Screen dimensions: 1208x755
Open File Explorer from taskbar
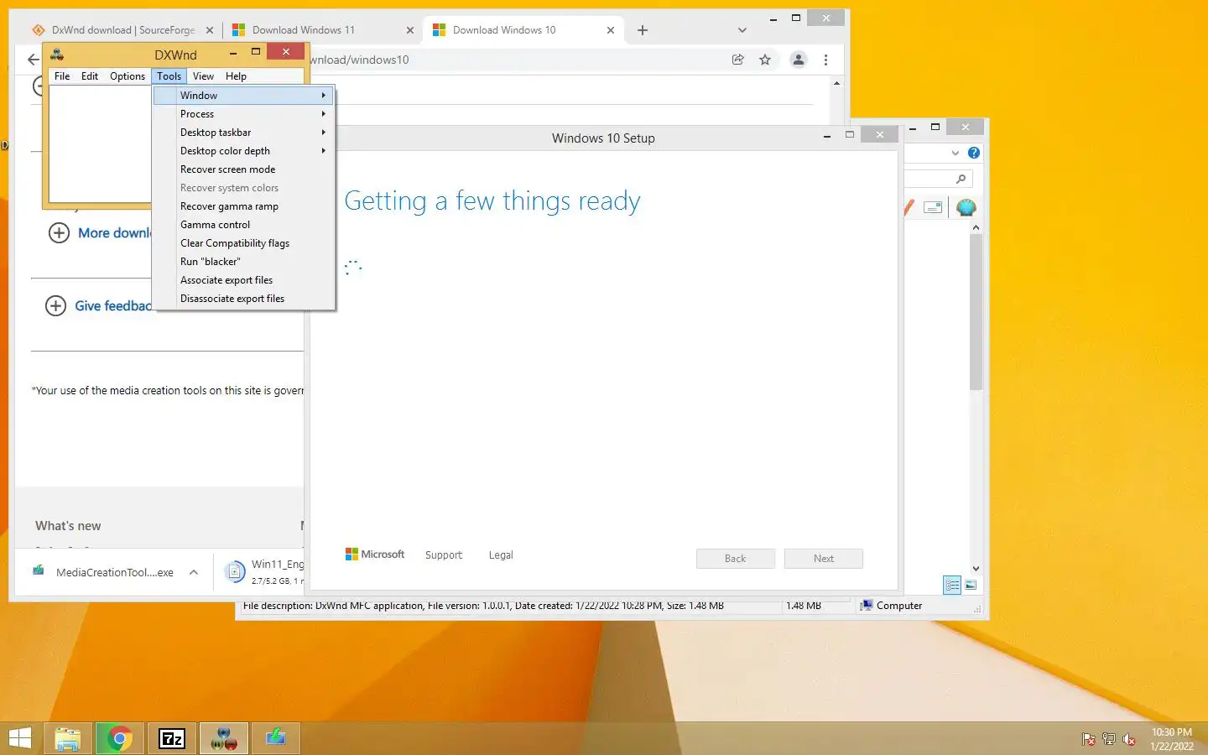point(68,738)
